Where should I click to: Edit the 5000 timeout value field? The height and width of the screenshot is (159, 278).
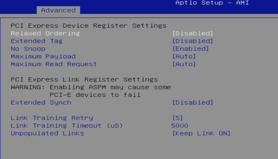click(x=180, y=126)
